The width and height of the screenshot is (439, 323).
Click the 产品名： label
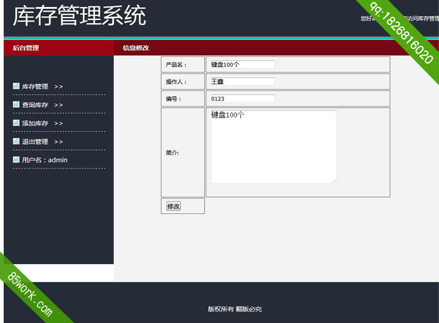point(176,65)
